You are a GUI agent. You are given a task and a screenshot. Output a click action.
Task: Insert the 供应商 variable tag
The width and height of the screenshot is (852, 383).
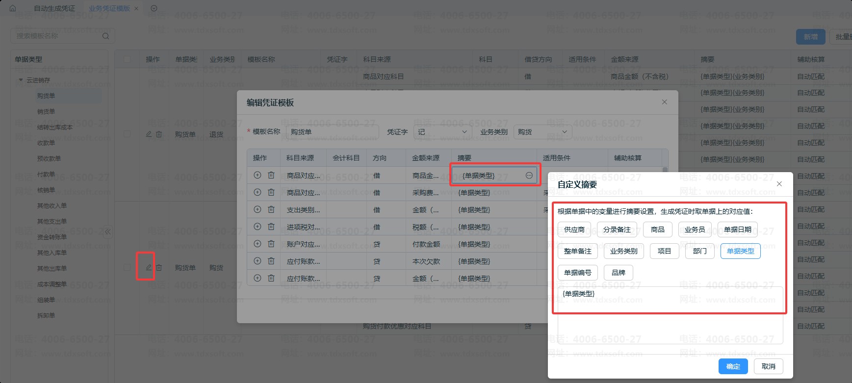574,230
